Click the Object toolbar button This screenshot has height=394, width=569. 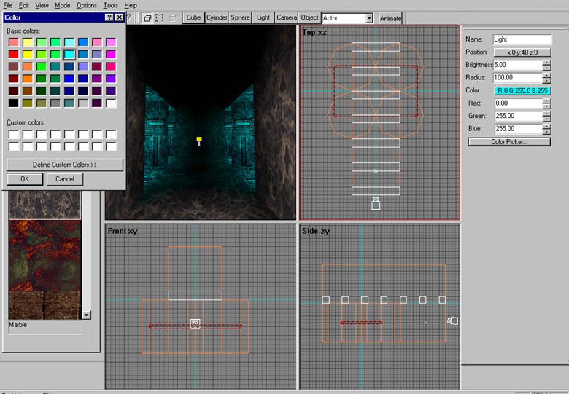309,17
